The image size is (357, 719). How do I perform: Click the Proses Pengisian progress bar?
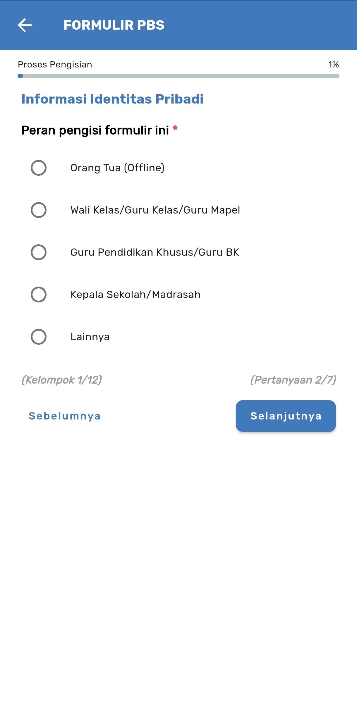pyautogui.click(x=179, y=76)
